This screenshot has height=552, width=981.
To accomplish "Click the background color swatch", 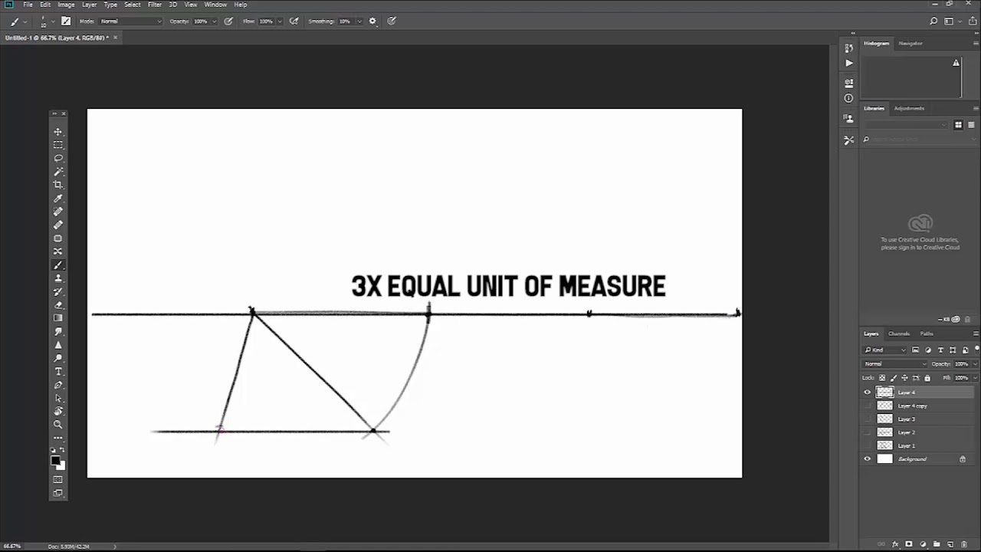I will (61, 465).
